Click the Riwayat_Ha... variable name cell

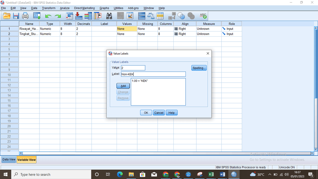(x=29, y=29)
